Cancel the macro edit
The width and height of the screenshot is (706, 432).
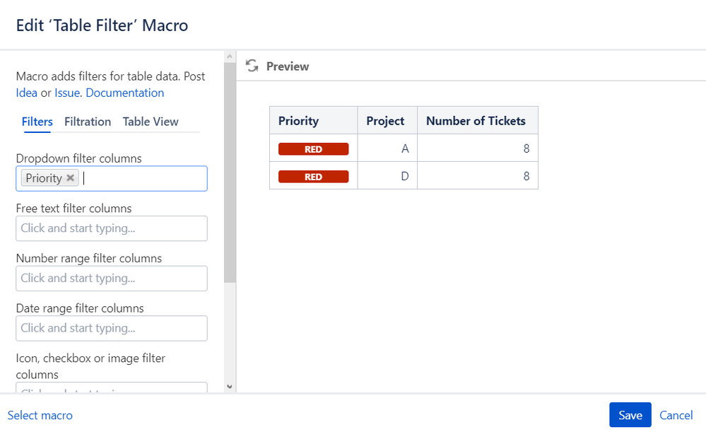pos(676,415)
